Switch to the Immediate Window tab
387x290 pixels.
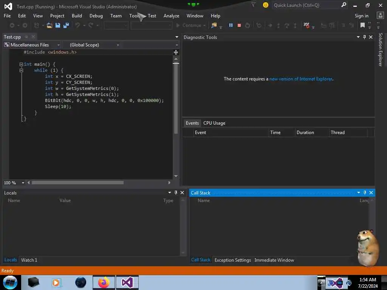[274, 260]
